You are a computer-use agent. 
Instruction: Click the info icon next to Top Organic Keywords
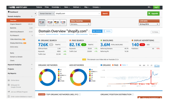pos(80,94)
